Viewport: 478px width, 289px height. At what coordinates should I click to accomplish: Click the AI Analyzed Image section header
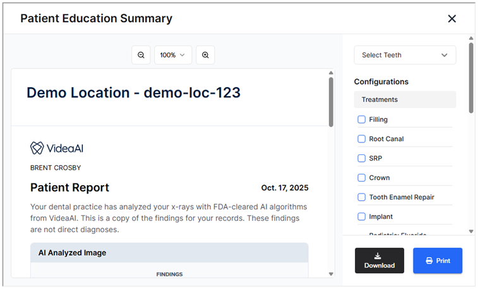169,253
